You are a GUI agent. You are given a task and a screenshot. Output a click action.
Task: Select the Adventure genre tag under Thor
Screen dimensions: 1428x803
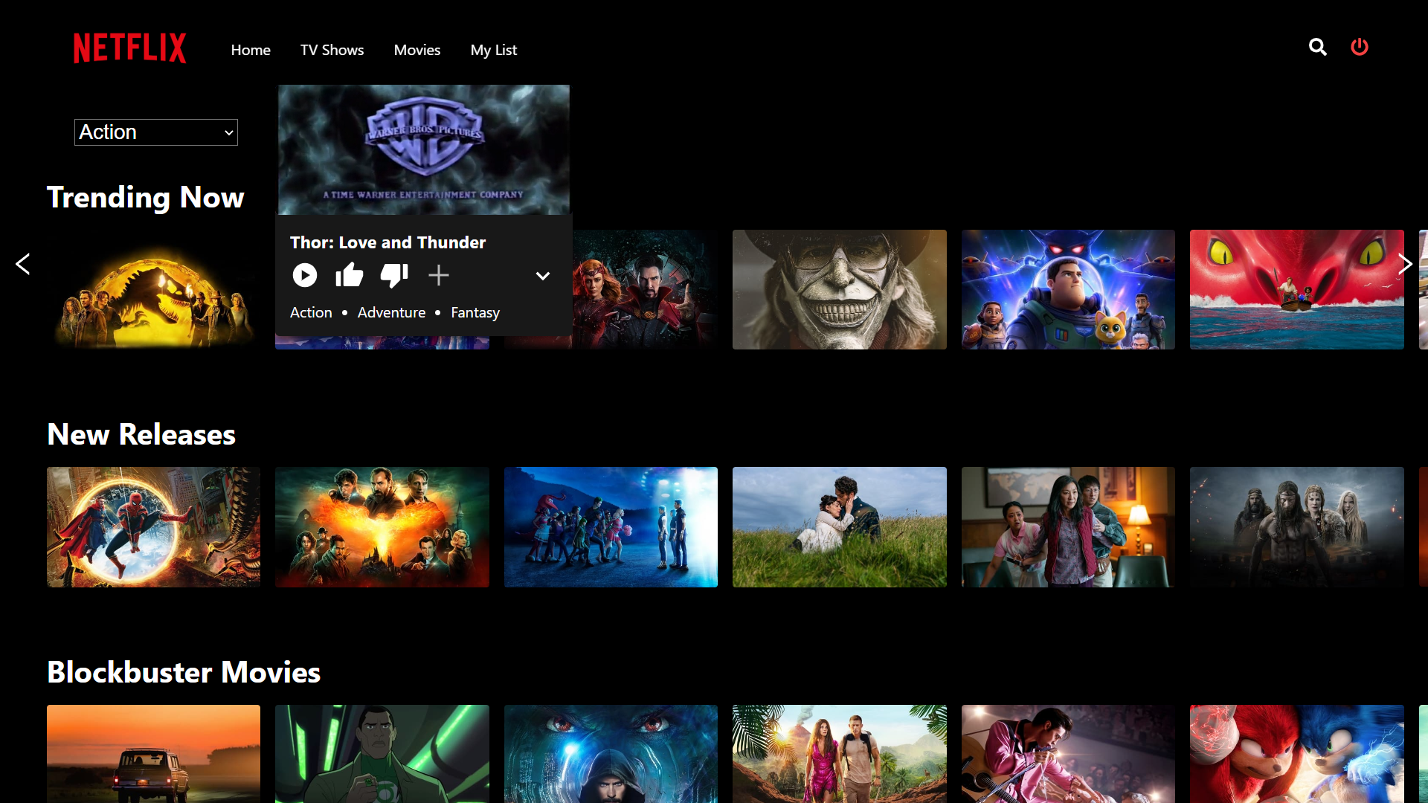click(x=391, y=312)
